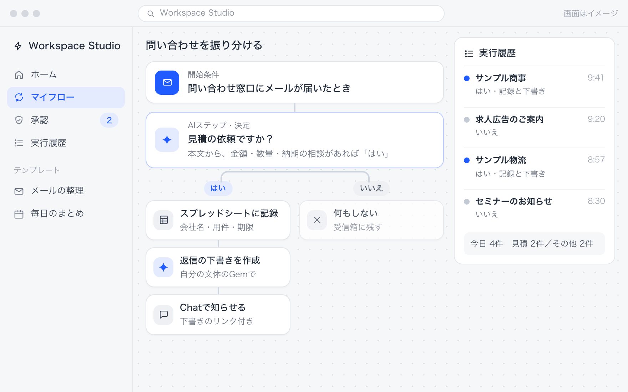The image size is (628, 392).
Task: Open the Chatで知らせる step
Action: [218, 314]
